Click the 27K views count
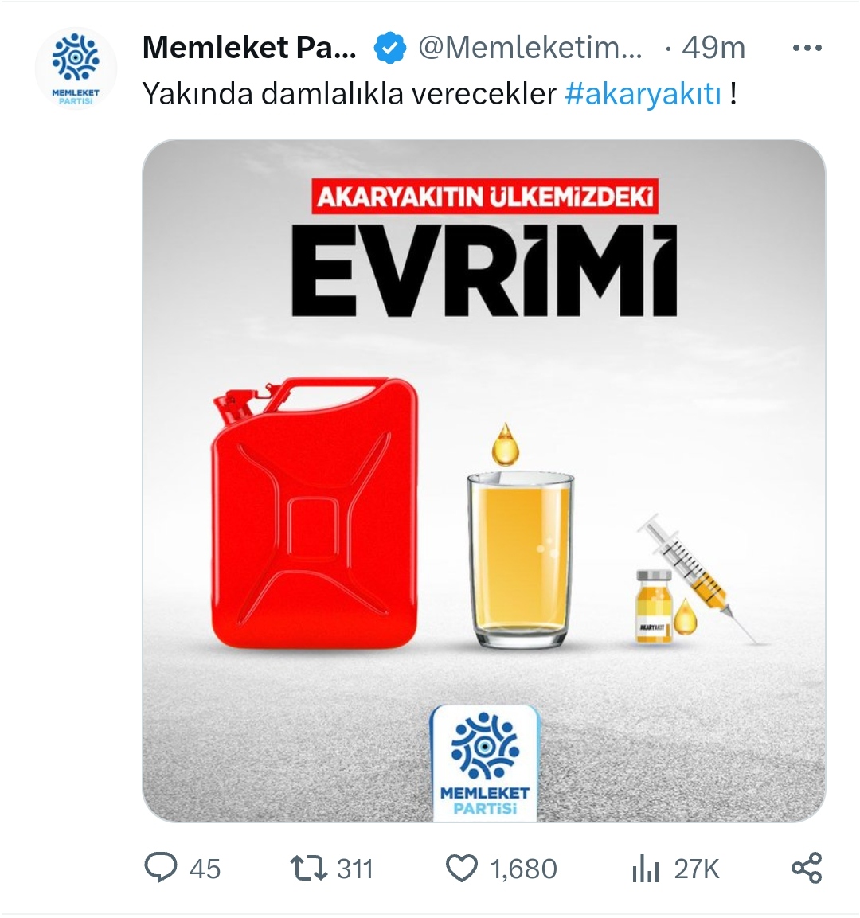The width and height of the screenshot is (860, 918). 697,869
